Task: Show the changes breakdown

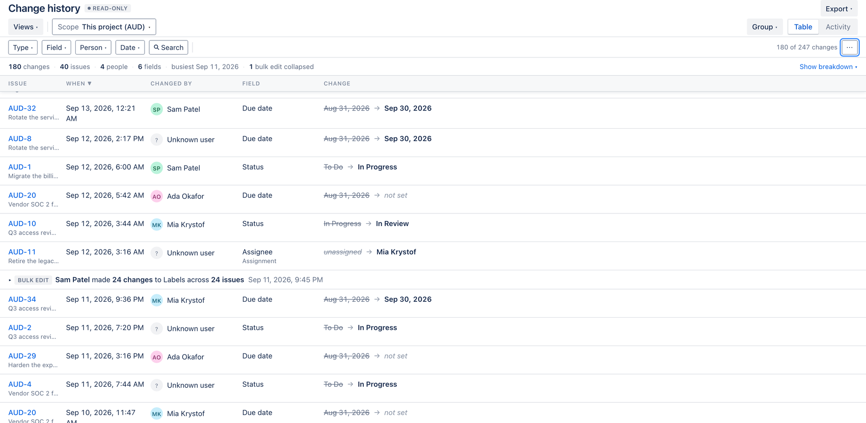Action: (x=828, y=67)
